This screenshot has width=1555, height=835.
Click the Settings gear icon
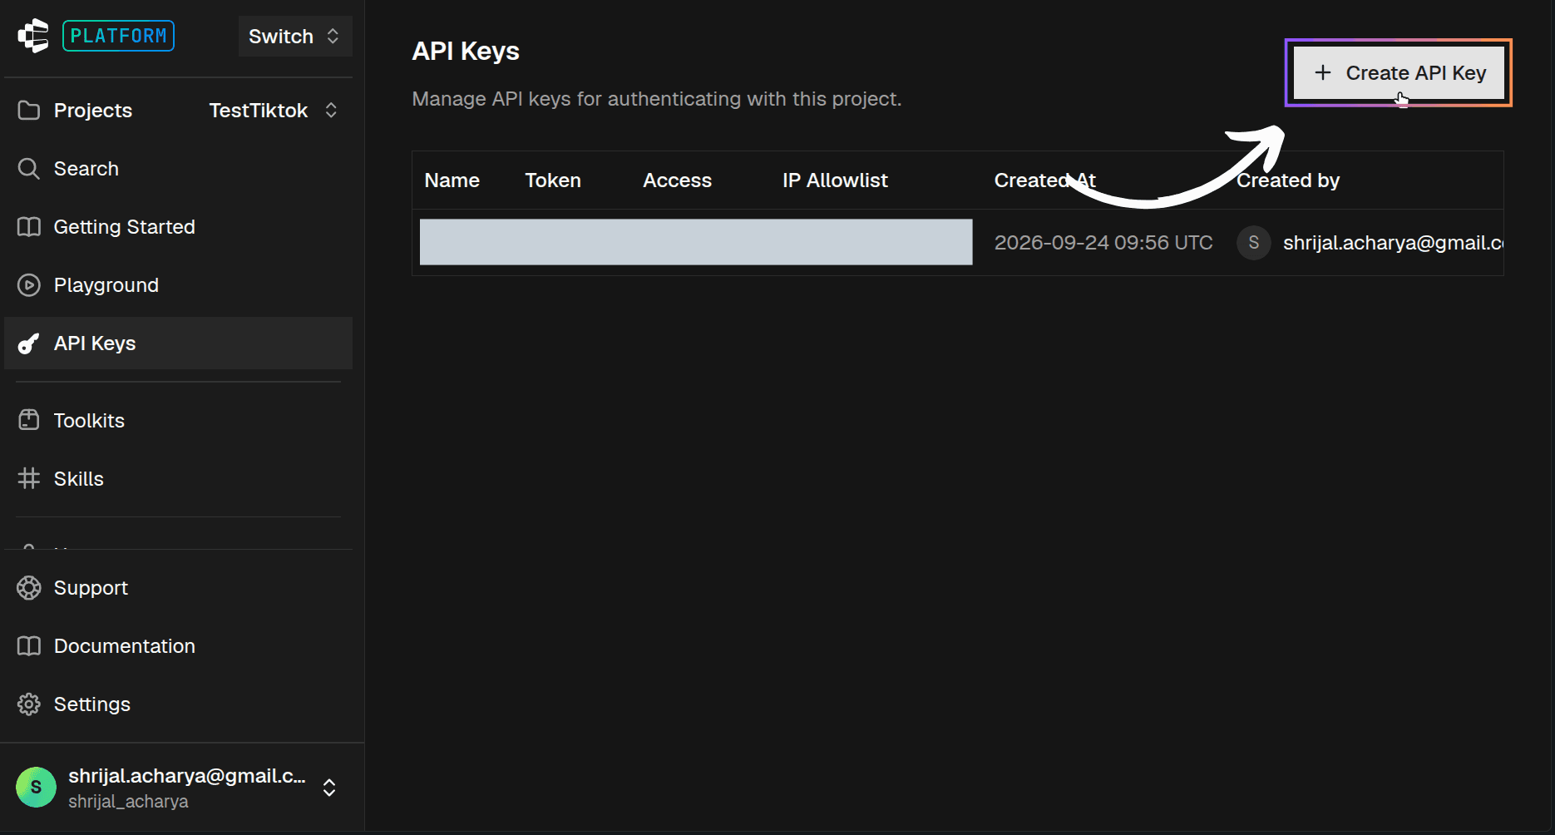pos(29,704)
